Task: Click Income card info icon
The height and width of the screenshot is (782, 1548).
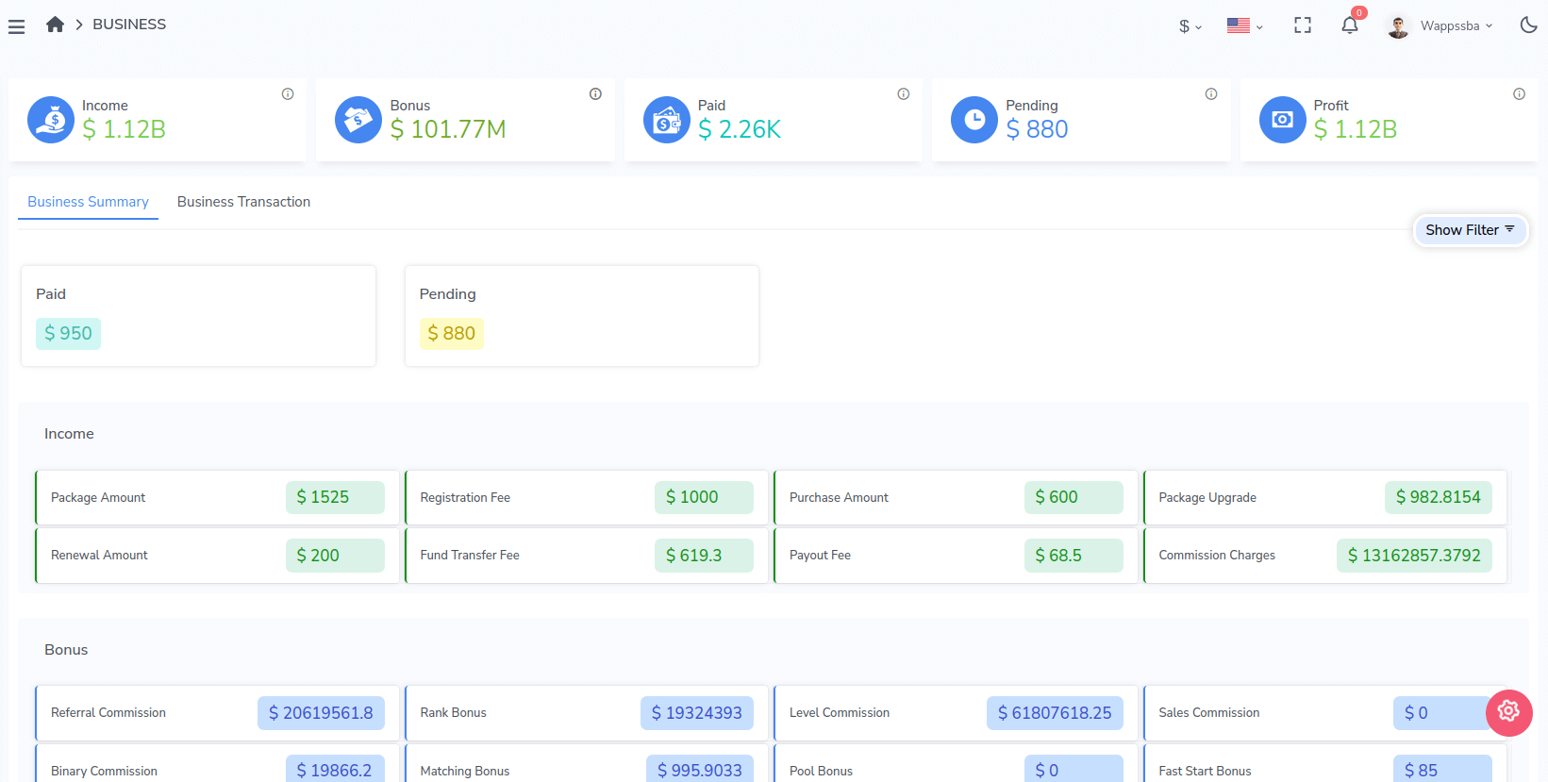Action: point(288,93)
